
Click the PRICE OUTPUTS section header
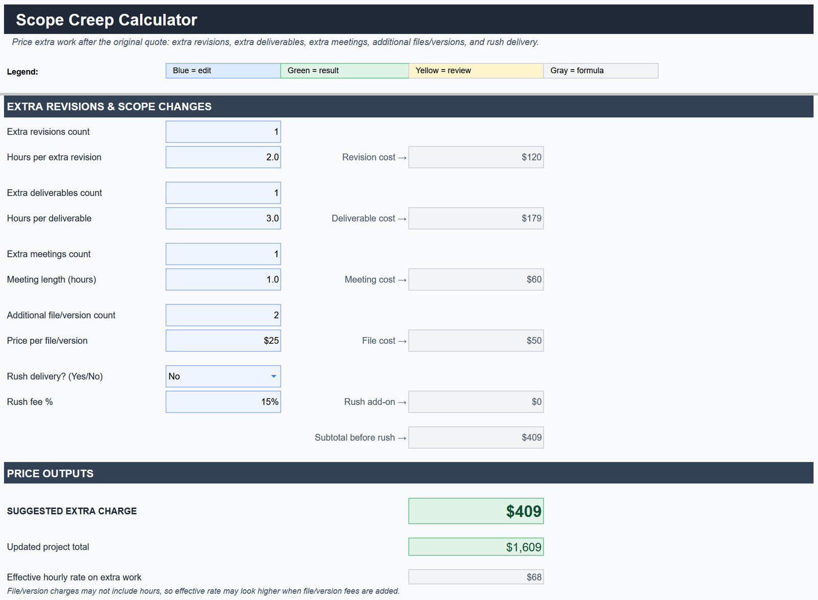pyautogui.click(x=50, y=474)
